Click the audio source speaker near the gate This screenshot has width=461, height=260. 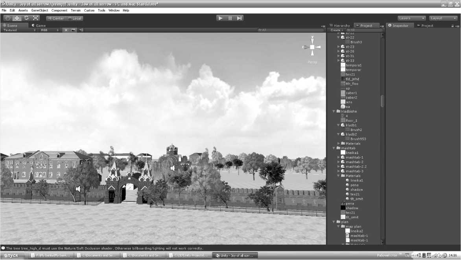click(78, 189)
